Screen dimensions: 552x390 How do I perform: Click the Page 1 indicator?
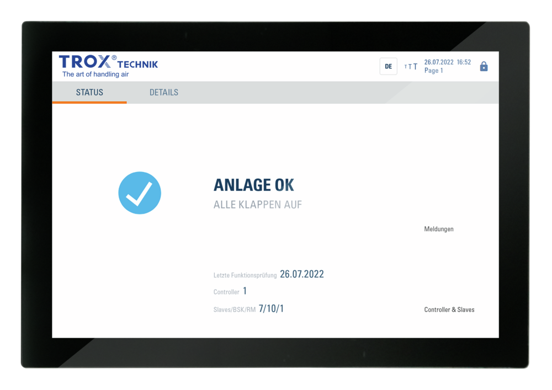click(x=434, y=70)
